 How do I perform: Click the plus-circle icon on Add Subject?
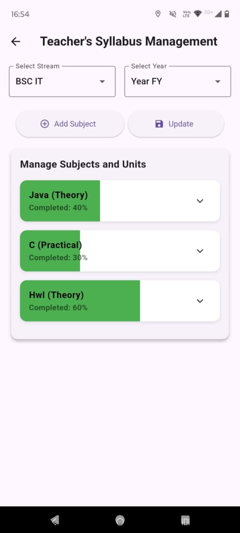(45, 124)
